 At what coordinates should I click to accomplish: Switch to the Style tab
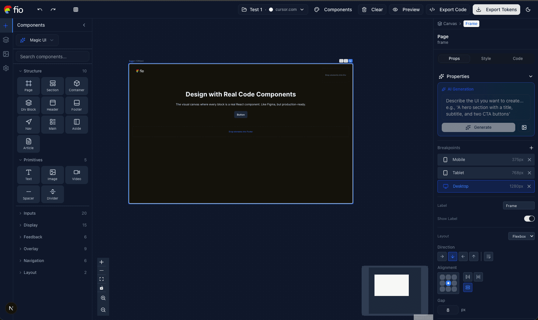[486, 59]
